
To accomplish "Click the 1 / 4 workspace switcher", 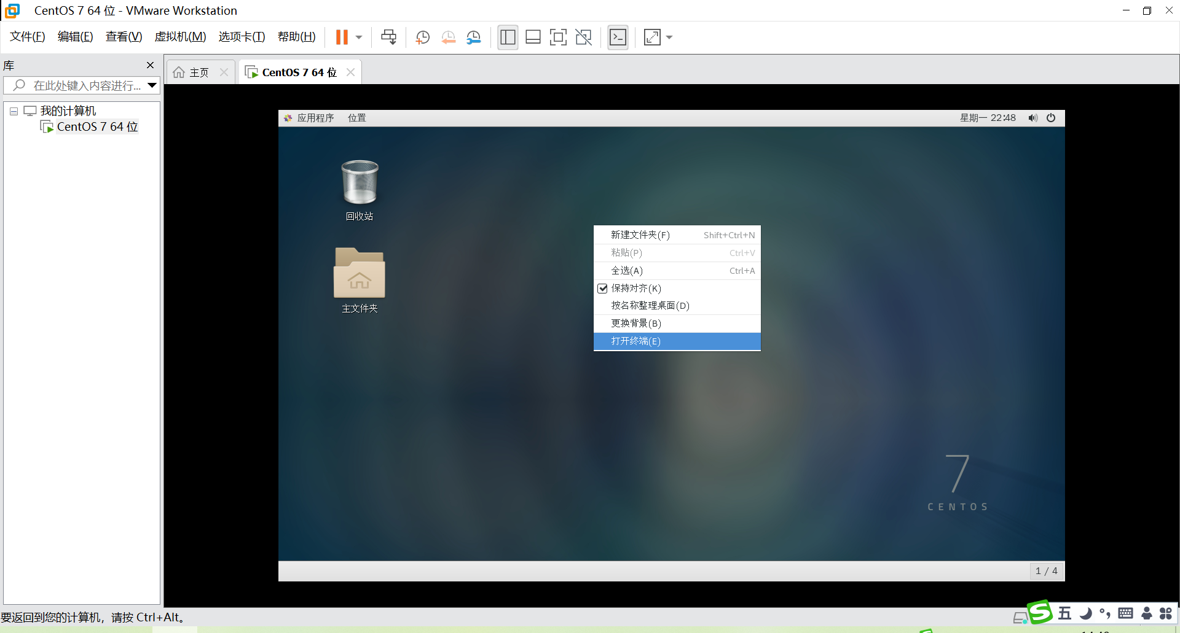I will coord(1047,571).
